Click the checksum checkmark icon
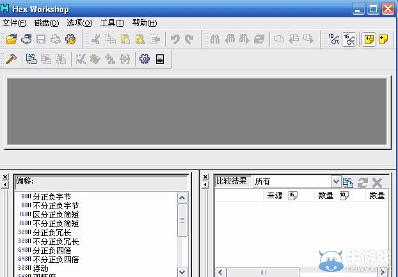398x277 pixels. tap(81, 59)
